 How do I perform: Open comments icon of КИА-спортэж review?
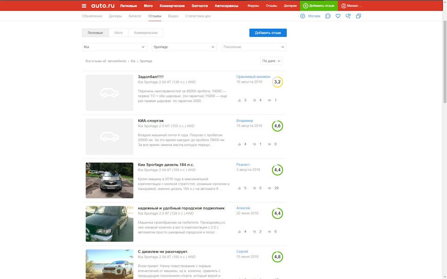pyautogui.click(x=270, y=144)
